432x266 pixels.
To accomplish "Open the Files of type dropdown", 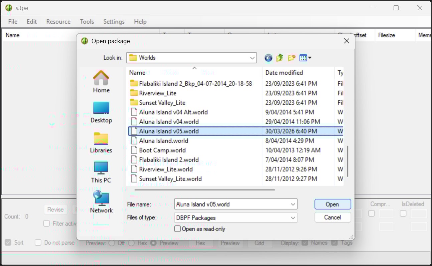I will [293, 218].
